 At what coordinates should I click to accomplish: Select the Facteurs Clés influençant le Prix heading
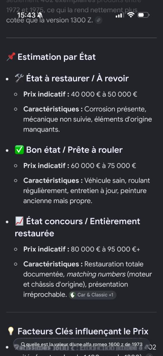(x=83, y=331)
